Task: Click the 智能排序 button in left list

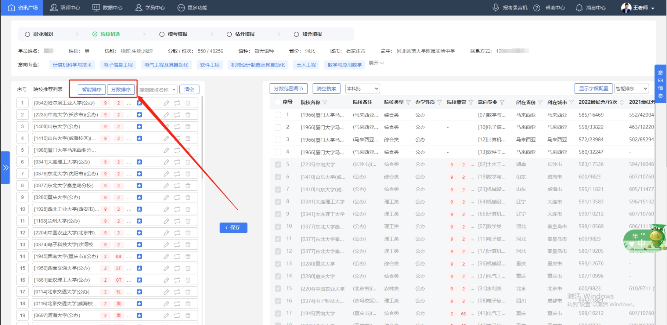Action: click(x=92, y=90)
